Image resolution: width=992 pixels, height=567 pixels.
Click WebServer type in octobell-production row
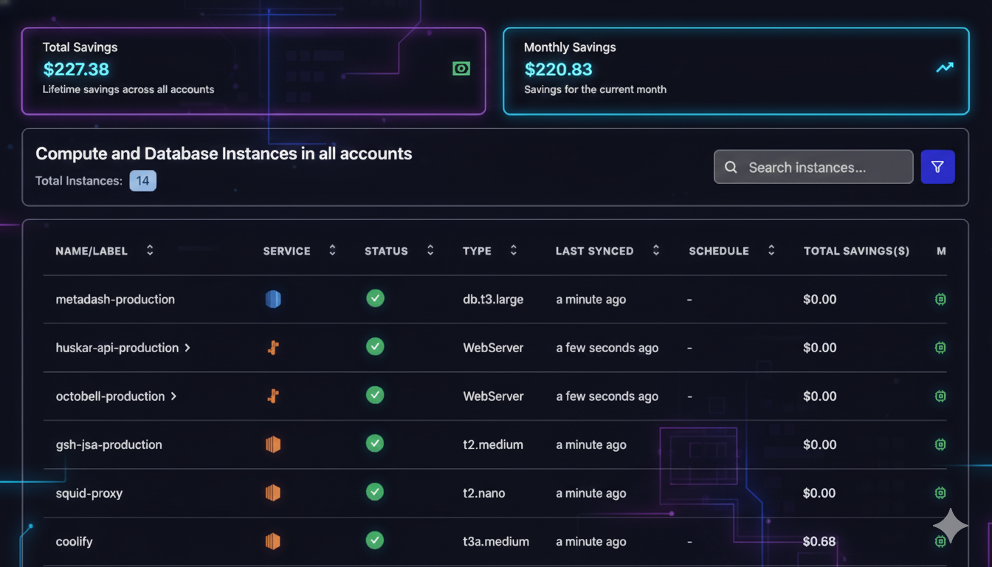point(493,396)
